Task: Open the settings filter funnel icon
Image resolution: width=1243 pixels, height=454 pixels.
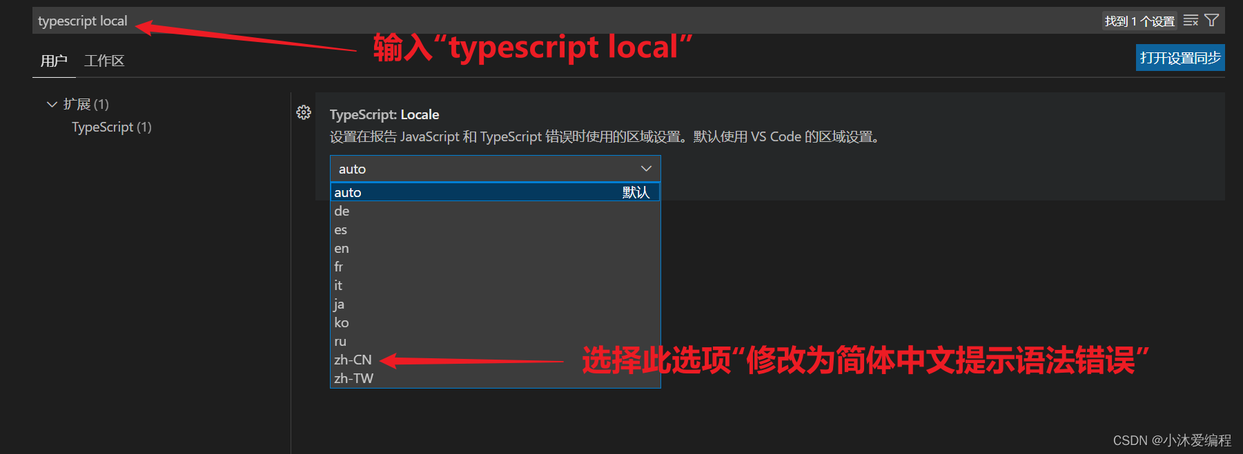Action: pos(1211,21)
